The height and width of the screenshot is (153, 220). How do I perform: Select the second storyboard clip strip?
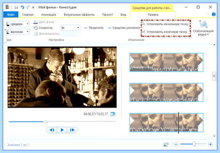[x=166, y=92]
